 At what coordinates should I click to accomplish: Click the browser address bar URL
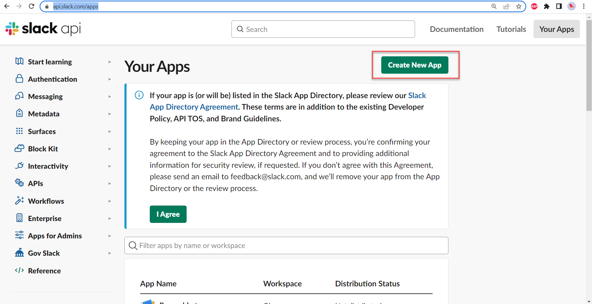76,7
